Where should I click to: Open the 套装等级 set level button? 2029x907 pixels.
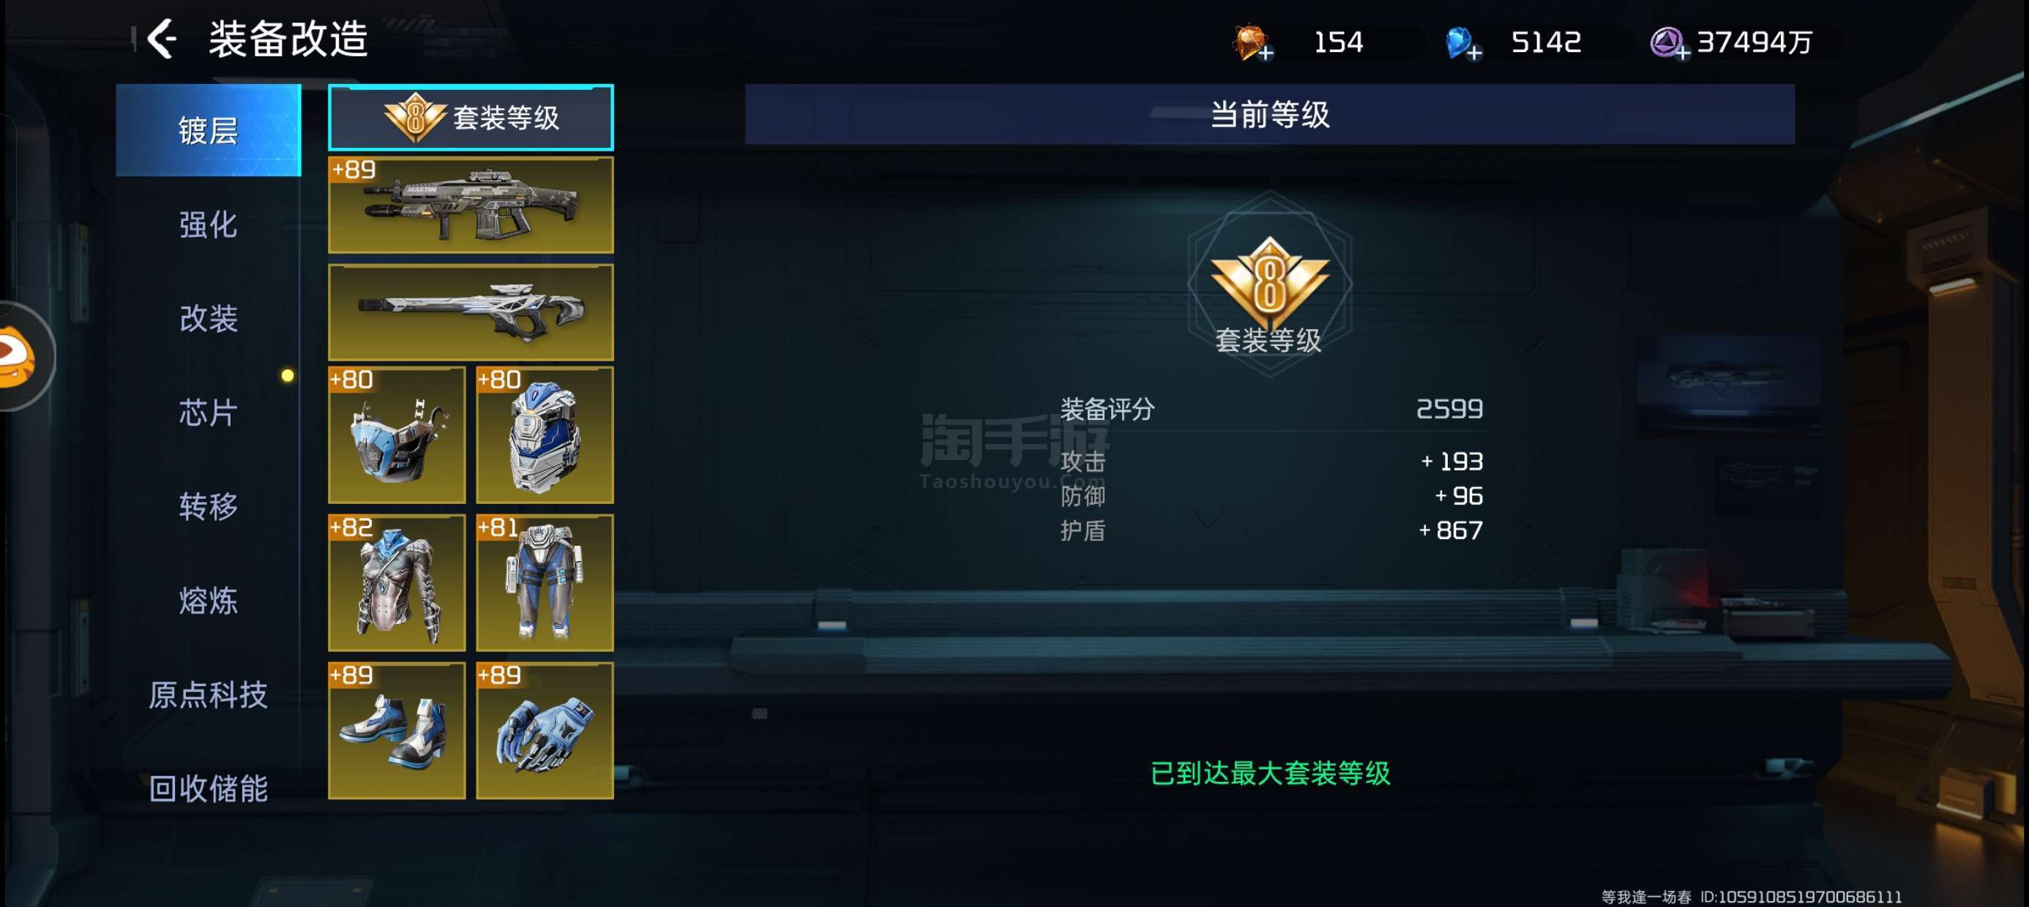(x=470, y=117)
